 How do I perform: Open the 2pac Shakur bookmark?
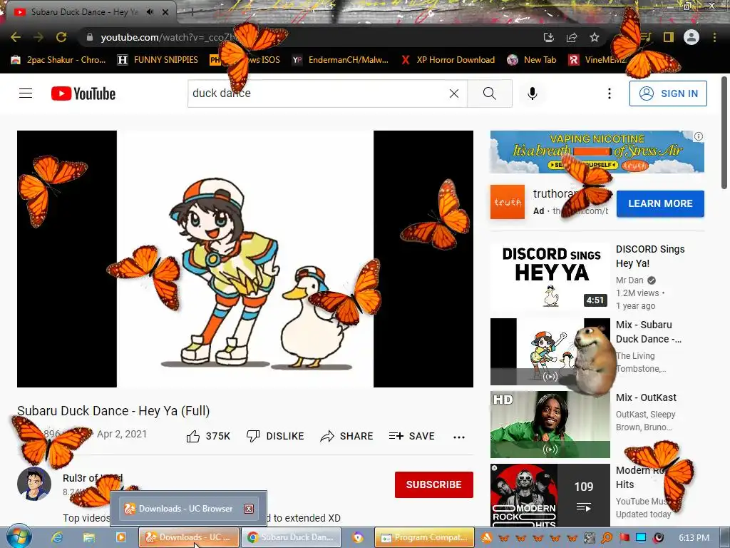pyautogui.click(x=58, y=60)
